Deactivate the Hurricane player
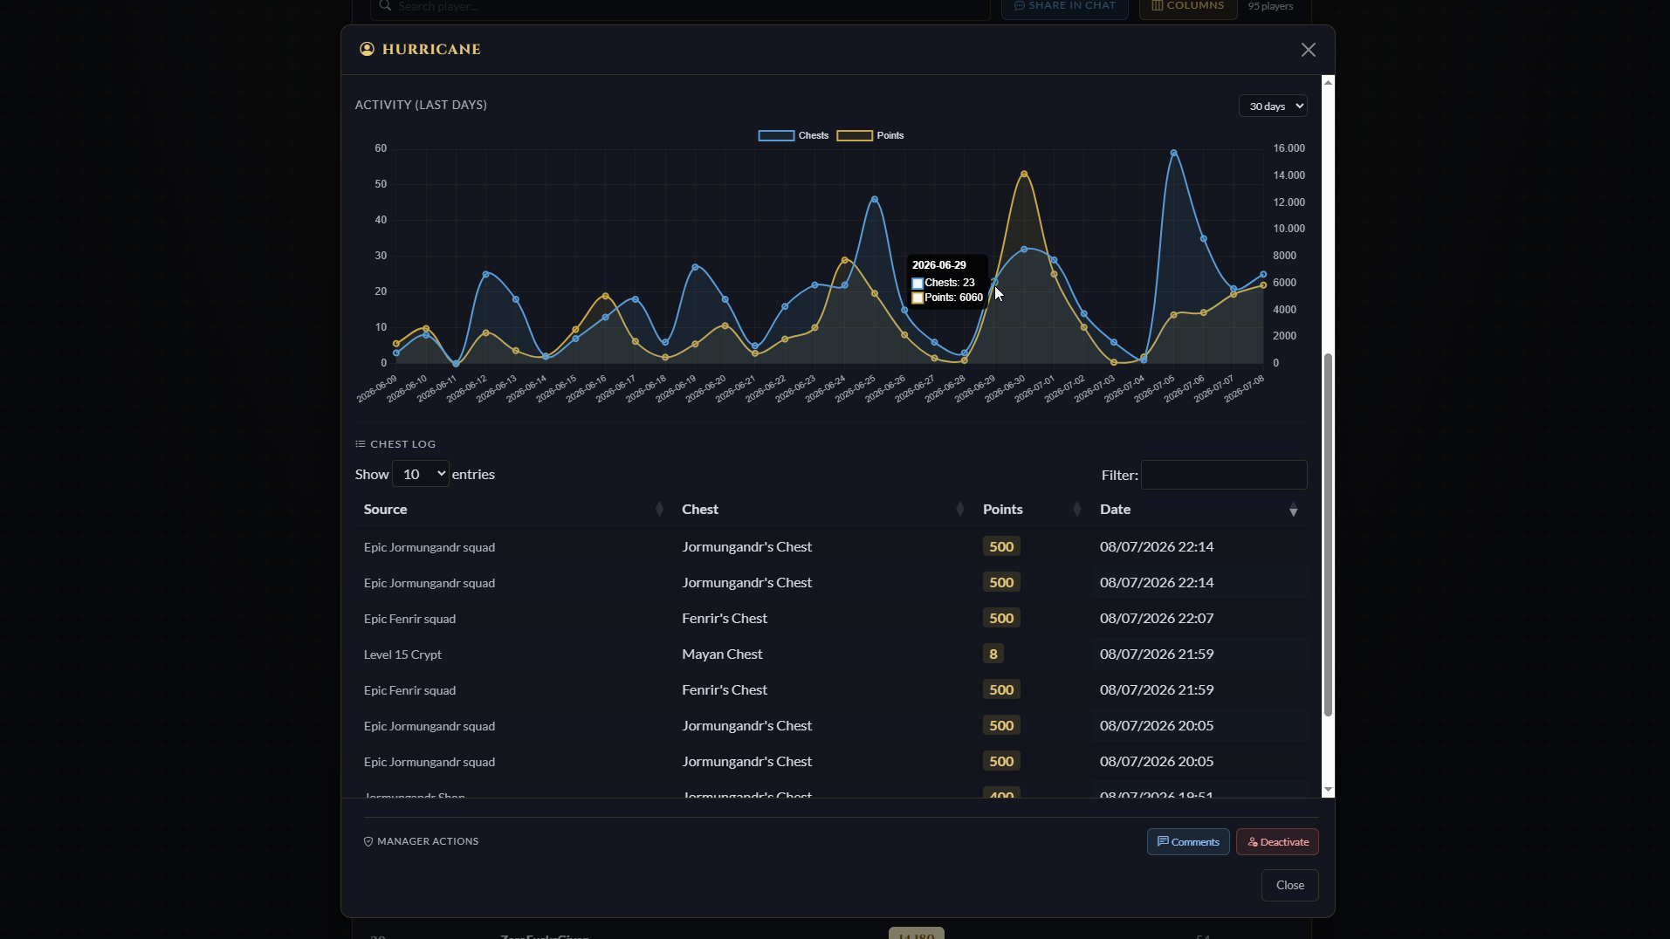Screen dimensions: 1670x939 [1277, 842]
